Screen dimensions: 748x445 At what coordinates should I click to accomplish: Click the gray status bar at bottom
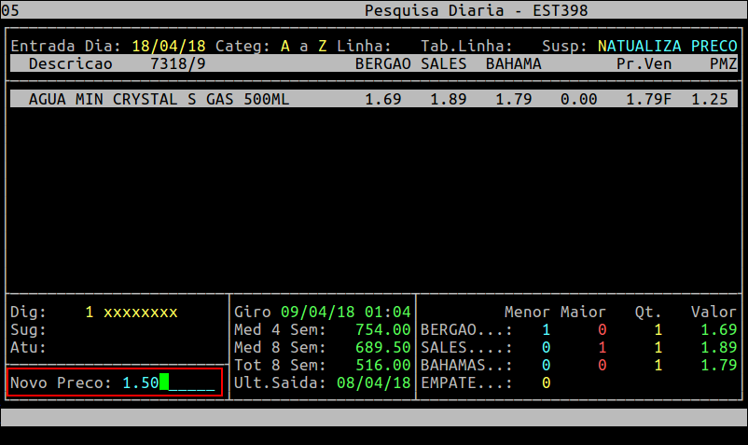tap(373, 417)
